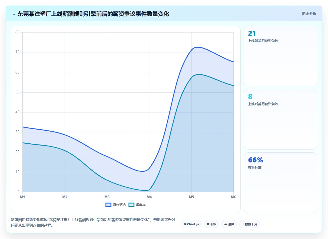This screenshot has height=239, width=328.
Task: Click the 上线前第月薪资争议 card label
Action: click(263, 41)
